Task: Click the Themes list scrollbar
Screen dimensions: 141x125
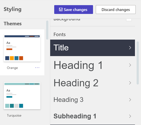Action: [x=47, y=30]
